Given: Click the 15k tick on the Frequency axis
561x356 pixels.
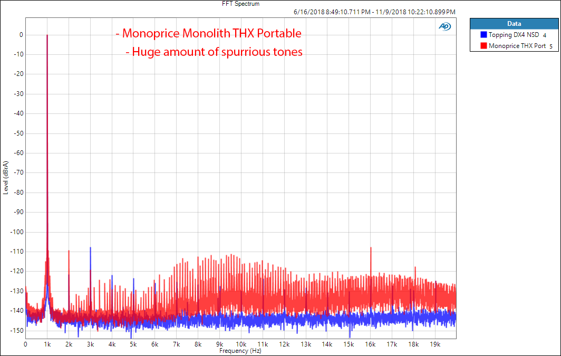Looking at the screenshot, I should tap(349, 344).
